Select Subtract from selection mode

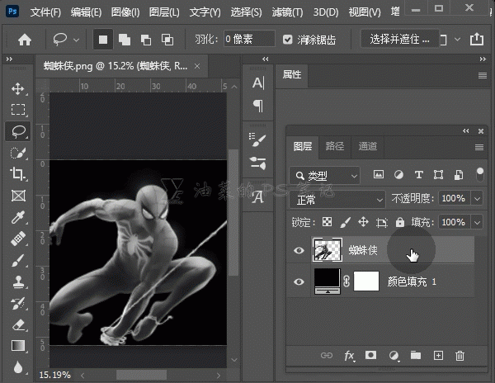click(146, 40)
